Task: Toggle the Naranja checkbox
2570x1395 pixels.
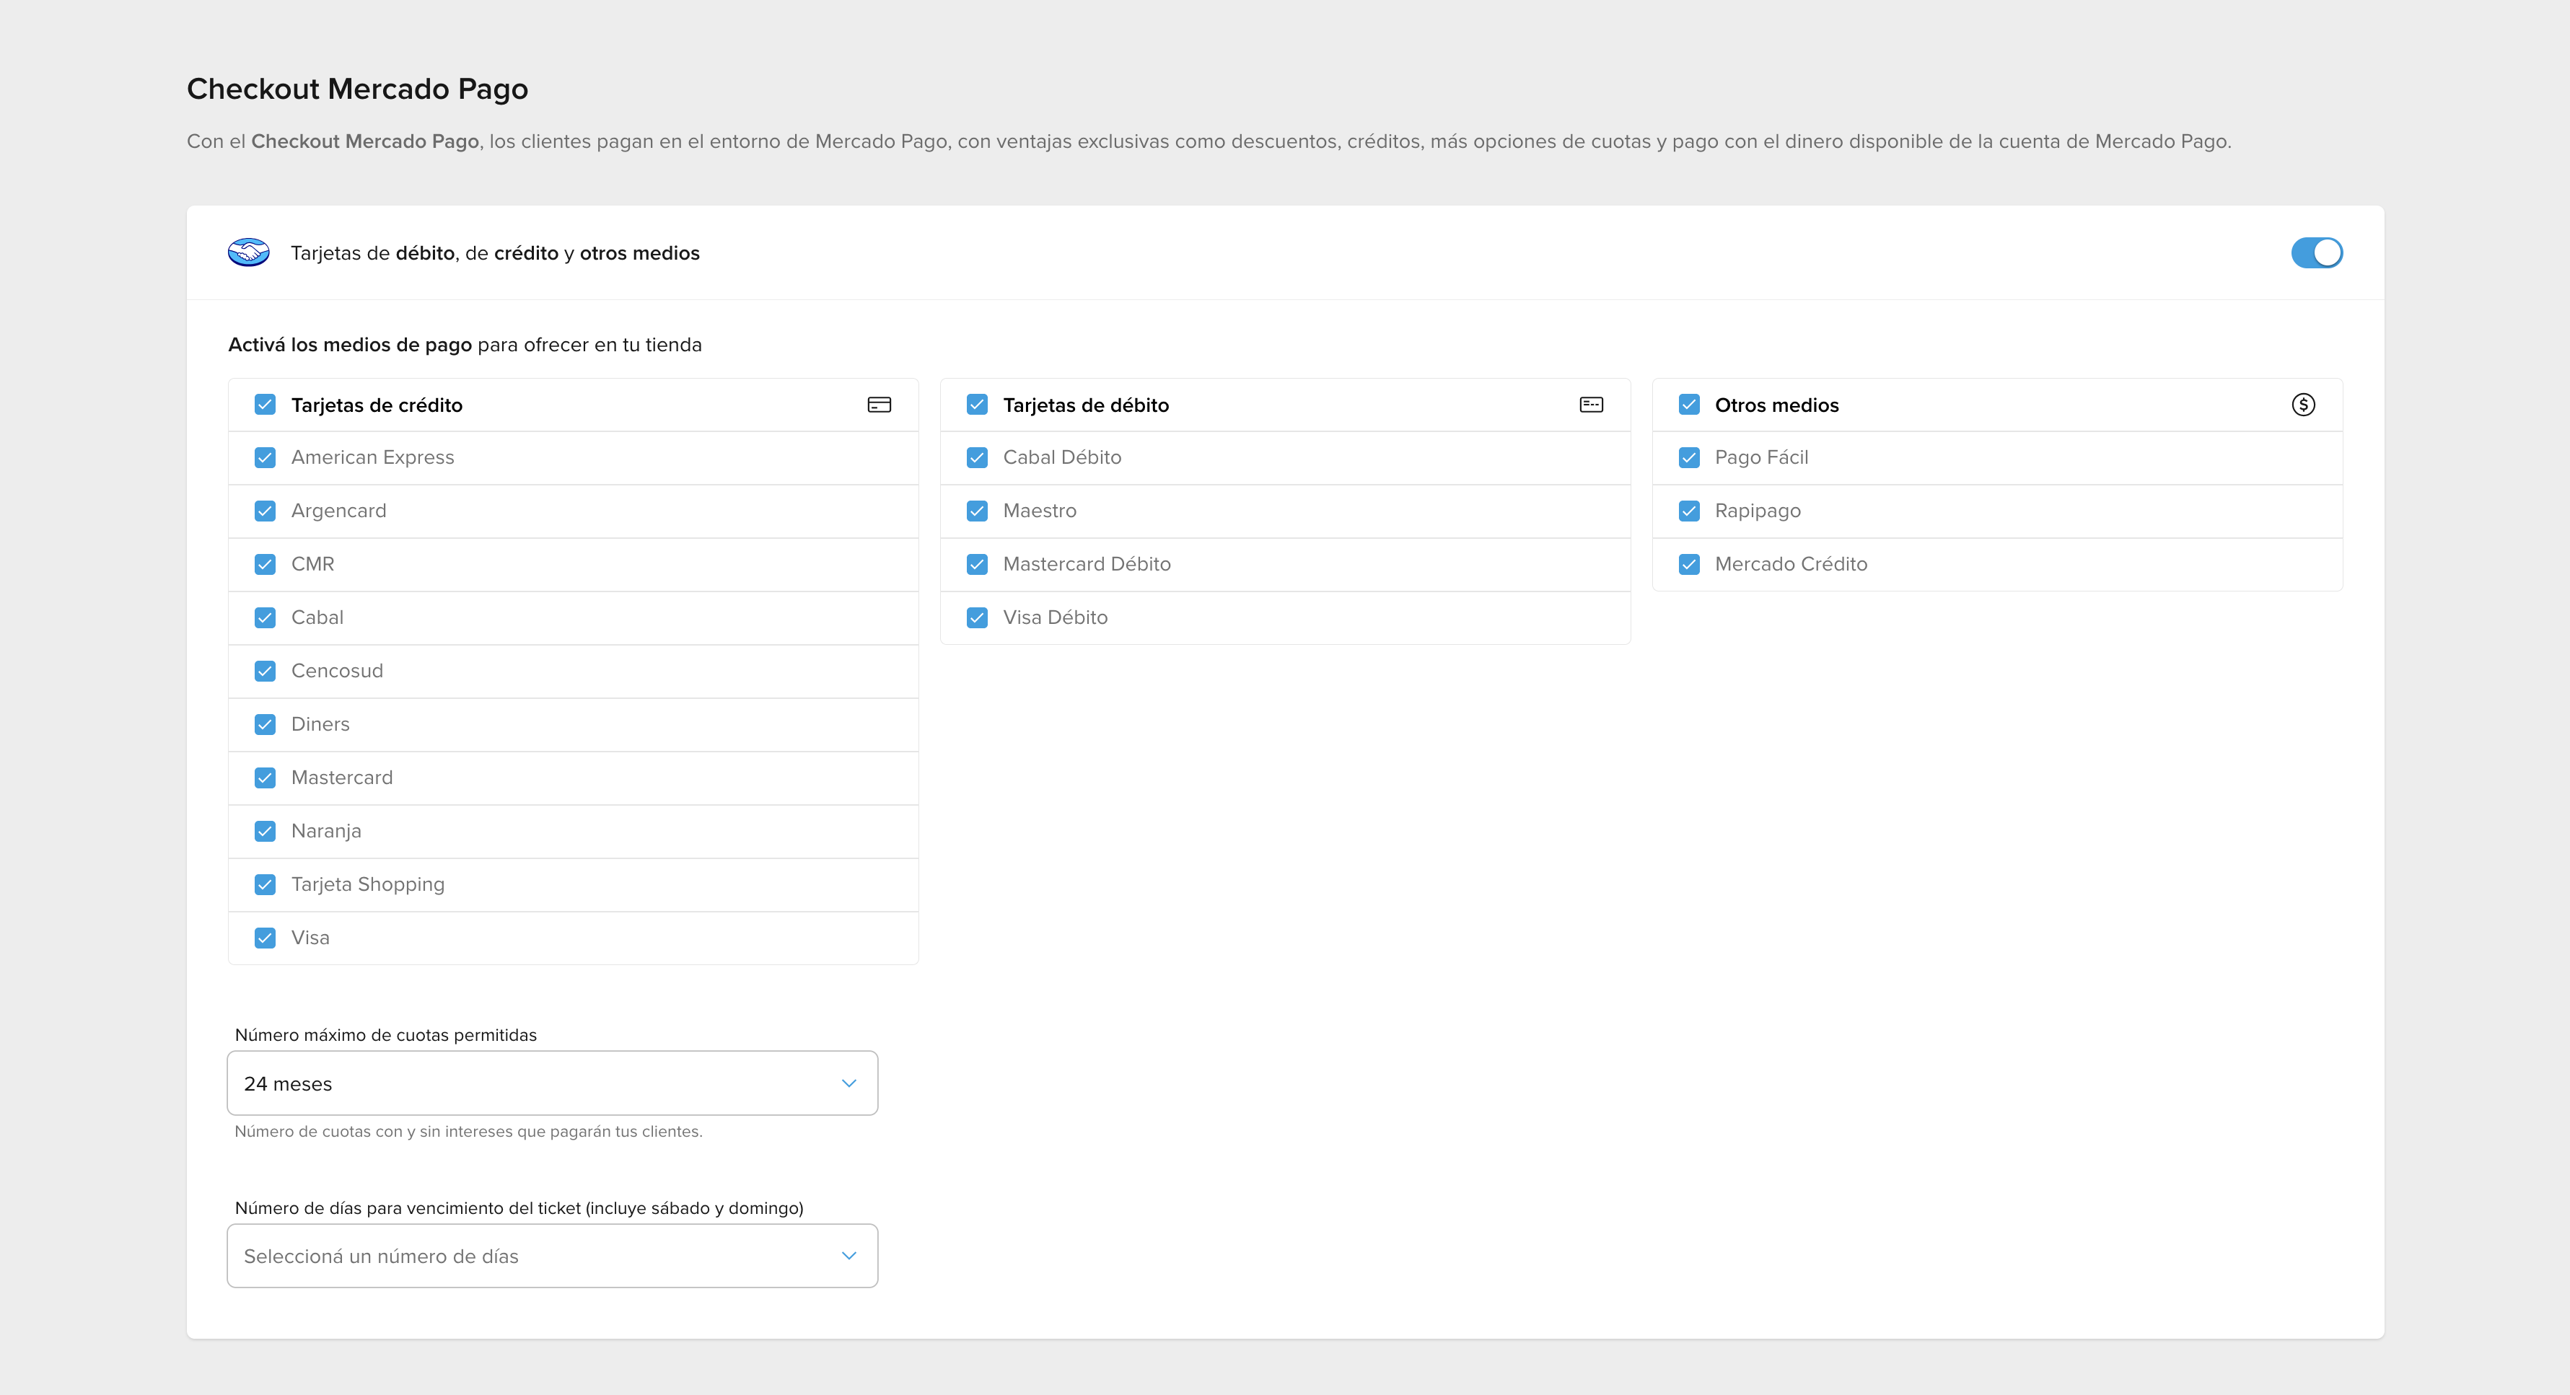Action: click(x=264, y=832)
